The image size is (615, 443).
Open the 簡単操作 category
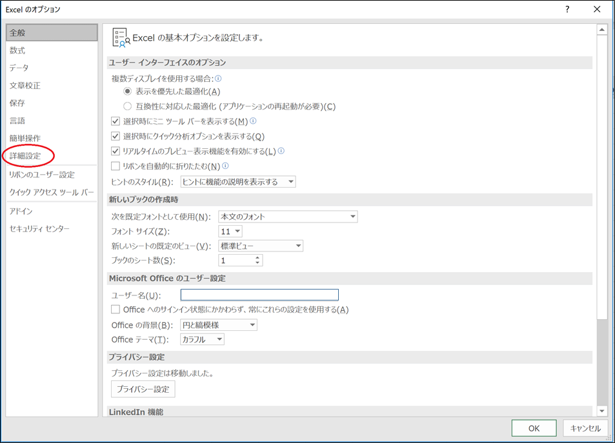click(52, 138)
